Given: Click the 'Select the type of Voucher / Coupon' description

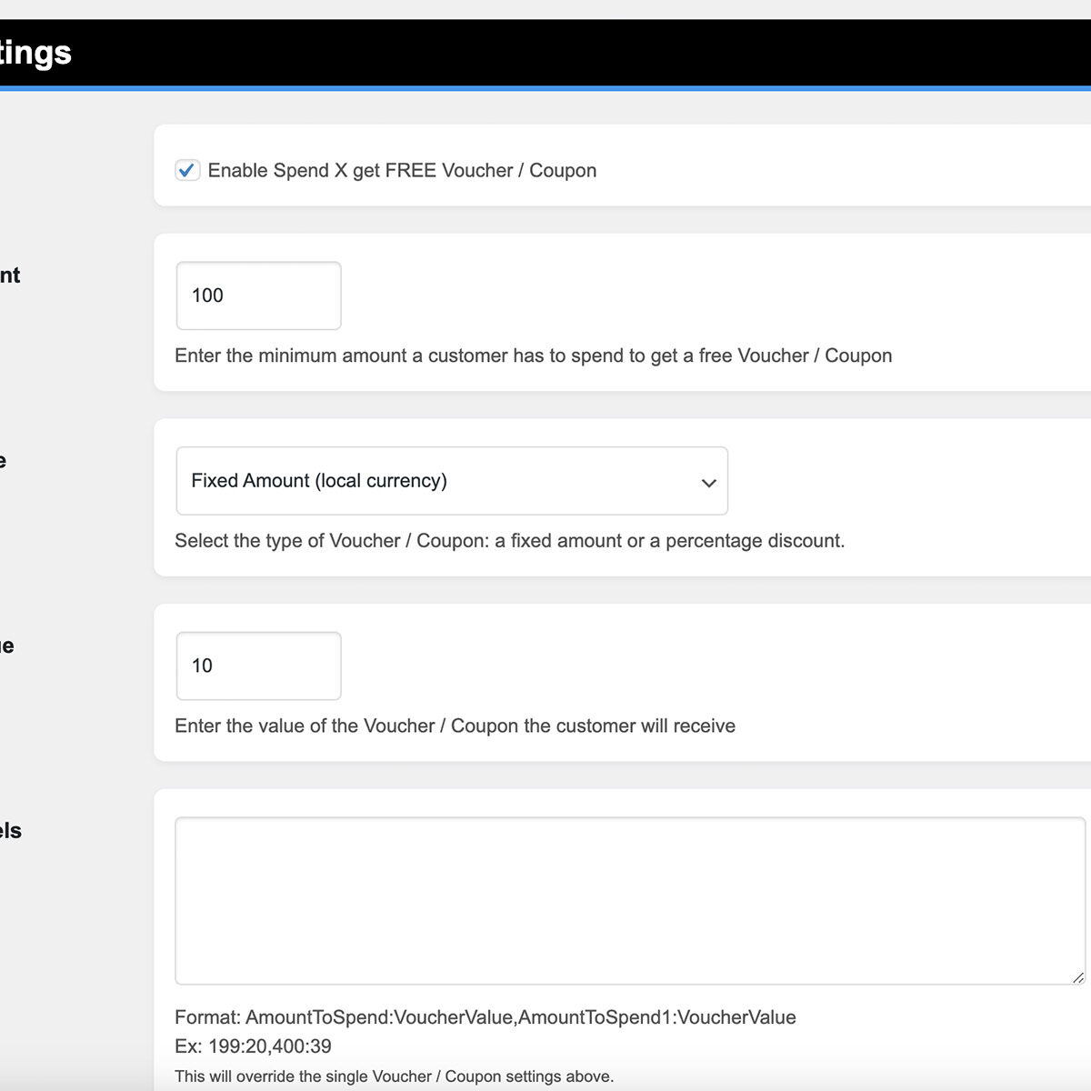Looking at the screenshot, I should point(509,541).
